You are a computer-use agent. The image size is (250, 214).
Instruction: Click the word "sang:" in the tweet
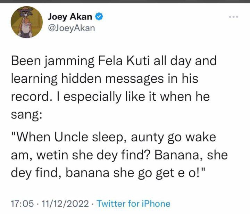pos(26,115)
